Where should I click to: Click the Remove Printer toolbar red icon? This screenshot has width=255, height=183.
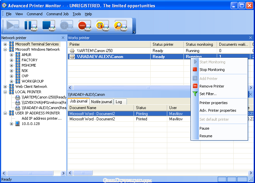click(x=84, y=26)
